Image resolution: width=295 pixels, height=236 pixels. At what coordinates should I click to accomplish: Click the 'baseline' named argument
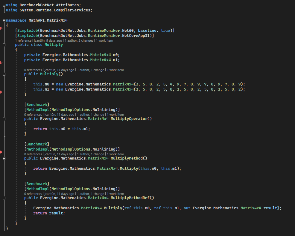[x=147, y=31]
